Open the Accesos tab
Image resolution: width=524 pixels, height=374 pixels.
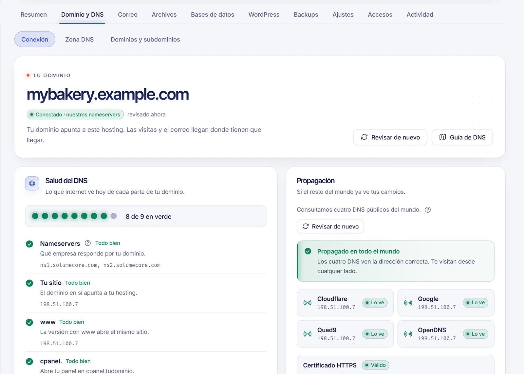pyautogui.click(x=380, y=14)
